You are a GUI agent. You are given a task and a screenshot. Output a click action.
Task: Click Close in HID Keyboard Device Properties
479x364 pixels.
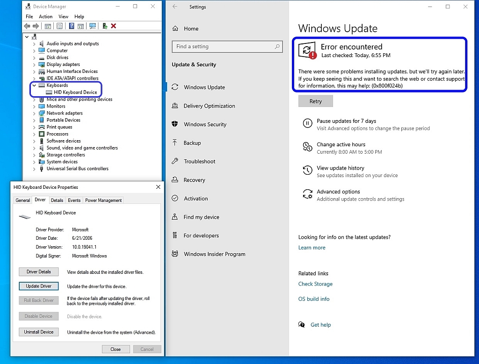[x=116, y=349]
